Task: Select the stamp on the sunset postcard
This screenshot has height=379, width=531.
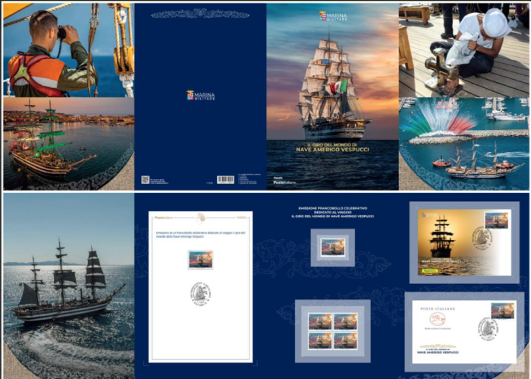Action: (x=496, y=220)
